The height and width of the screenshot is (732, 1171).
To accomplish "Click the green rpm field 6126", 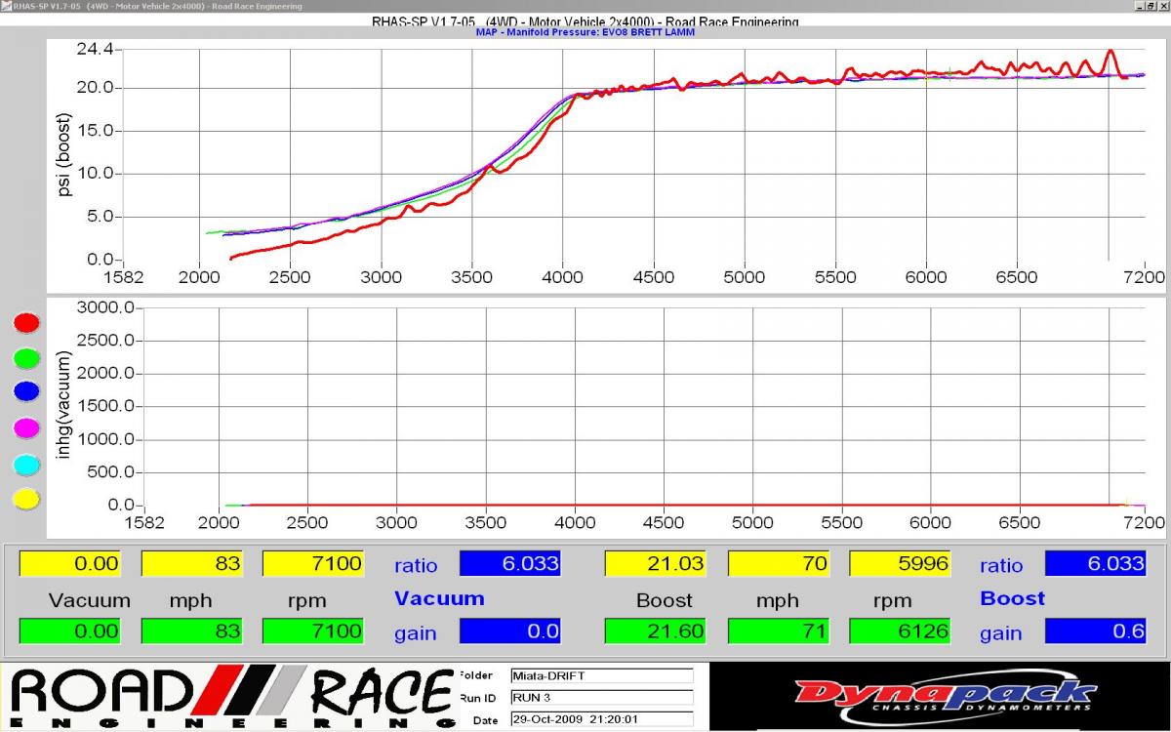I will click(x=900, y=631).
